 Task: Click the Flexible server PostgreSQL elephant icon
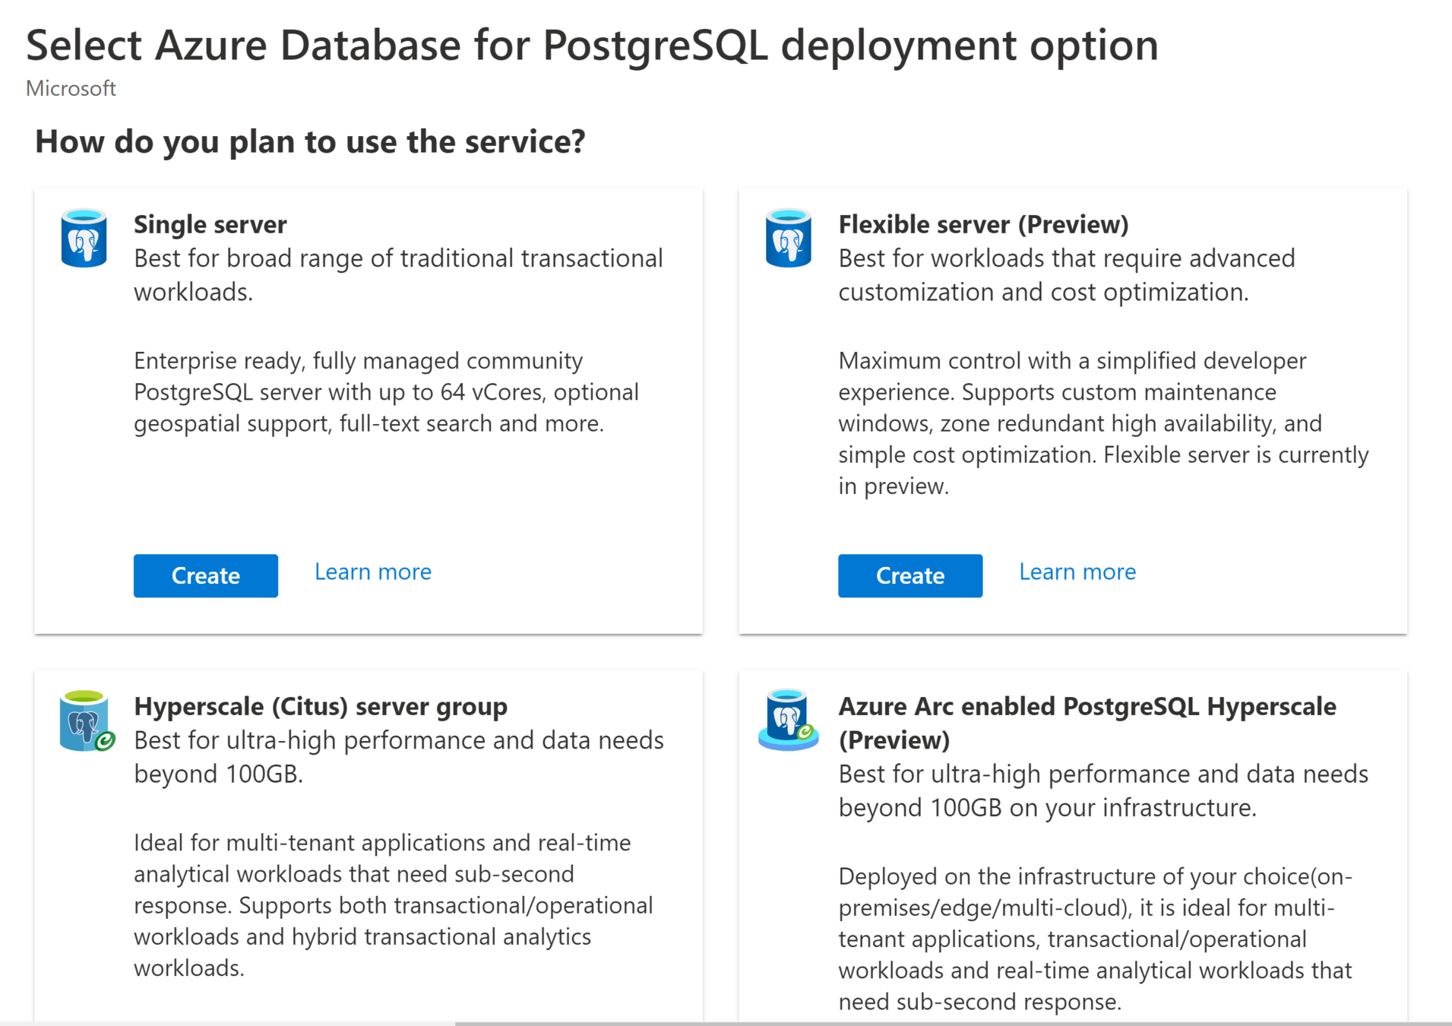(788, 238)
